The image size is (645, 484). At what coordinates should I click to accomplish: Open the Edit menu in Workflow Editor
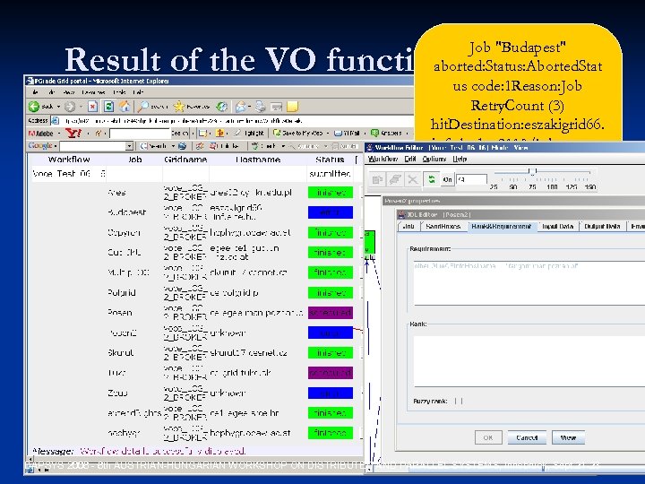(x=409, y=160)
